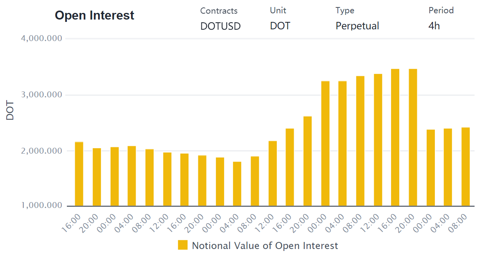Click the Contracts header label
The height and width of the screenshot is (258, 481).
tap(219, 11)
